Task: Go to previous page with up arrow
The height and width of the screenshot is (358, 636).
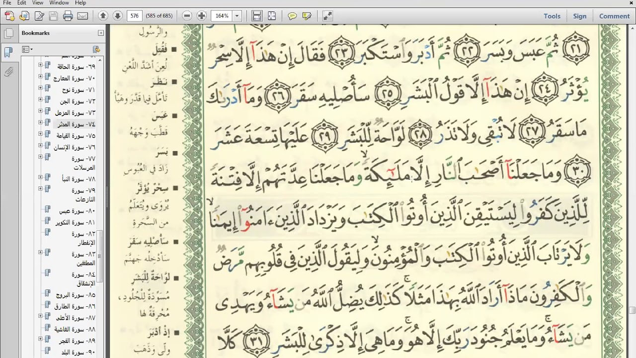Action: (x=103, y=16)
